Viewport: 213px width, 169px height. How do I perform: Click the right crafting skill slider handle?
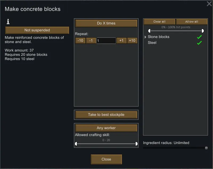(137, 144)
